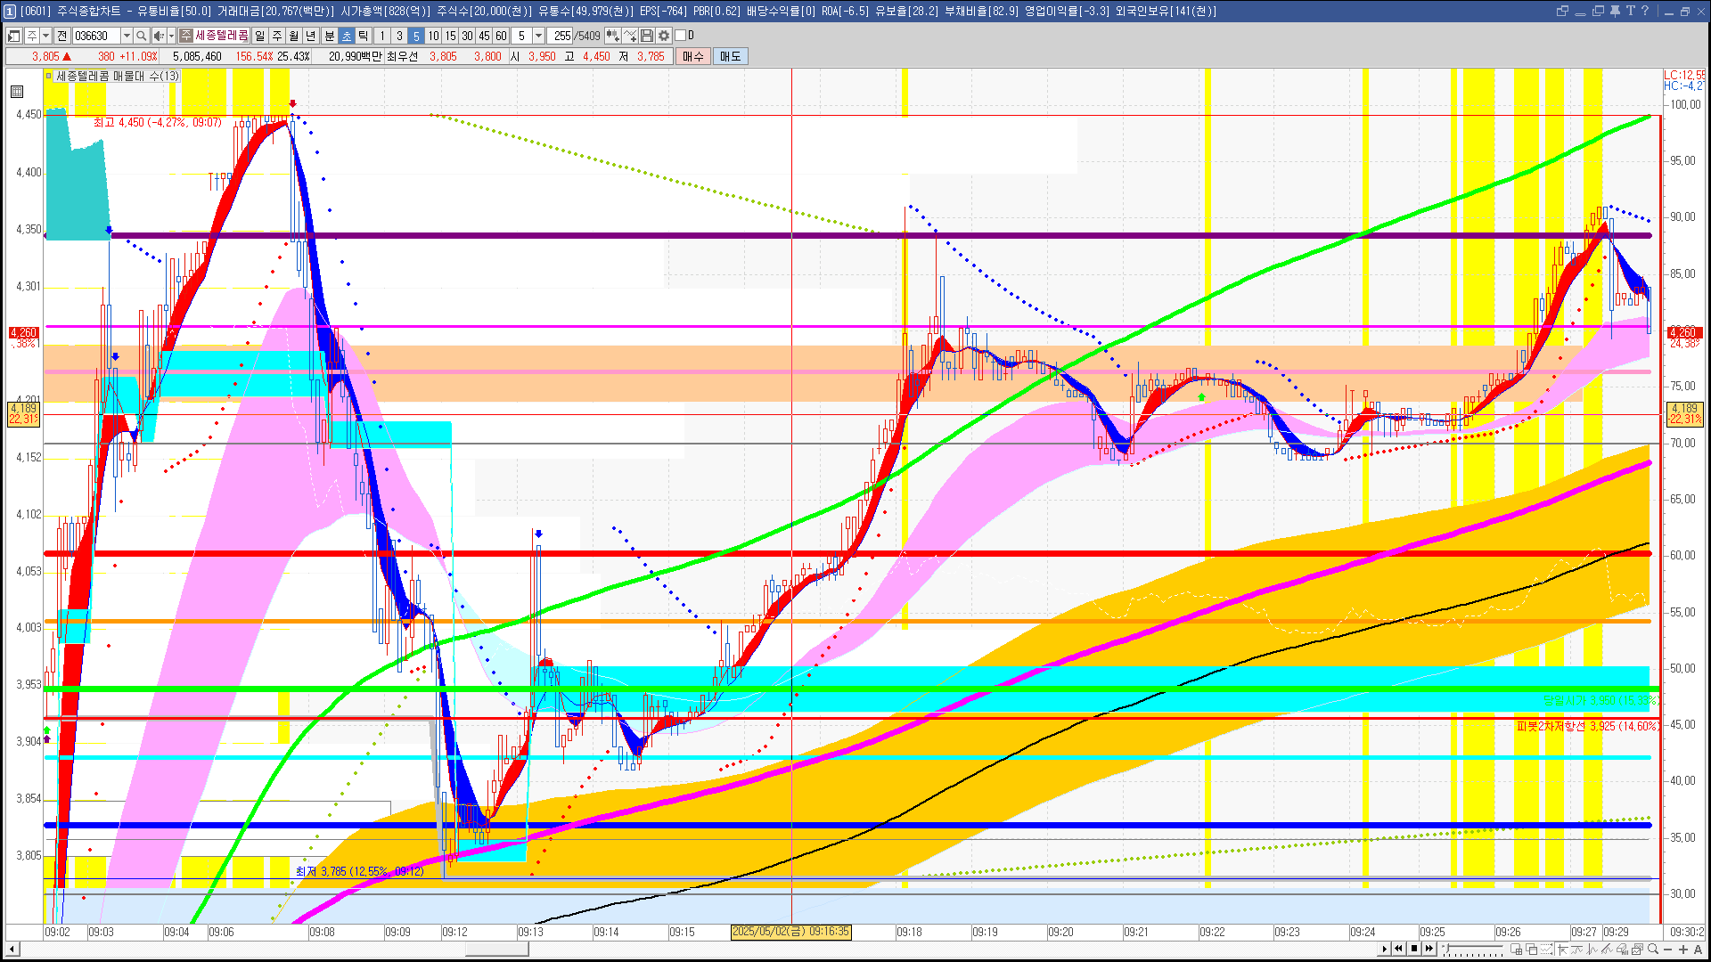
Task: Expand the interval value dropdown
Action: [538, 36]
